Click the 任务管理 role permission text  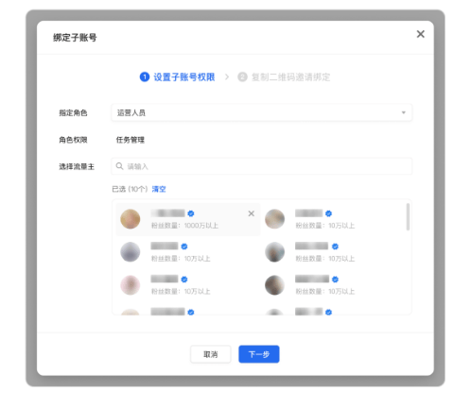coord(131,140)
